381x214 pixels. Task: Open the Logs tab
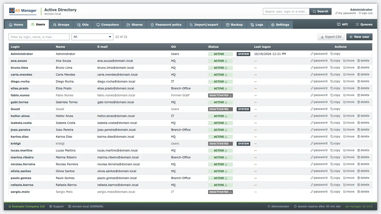257,25
